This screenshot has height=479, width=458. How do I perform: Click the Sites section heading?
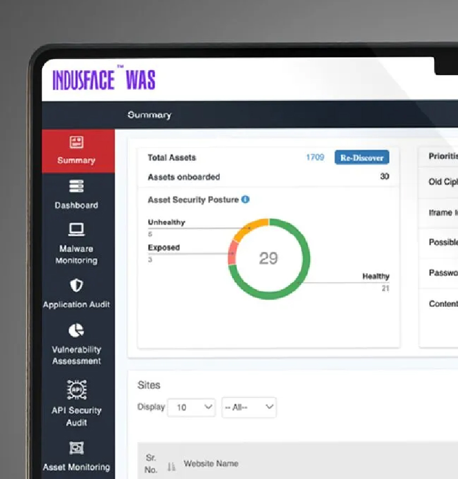[149, 385]
